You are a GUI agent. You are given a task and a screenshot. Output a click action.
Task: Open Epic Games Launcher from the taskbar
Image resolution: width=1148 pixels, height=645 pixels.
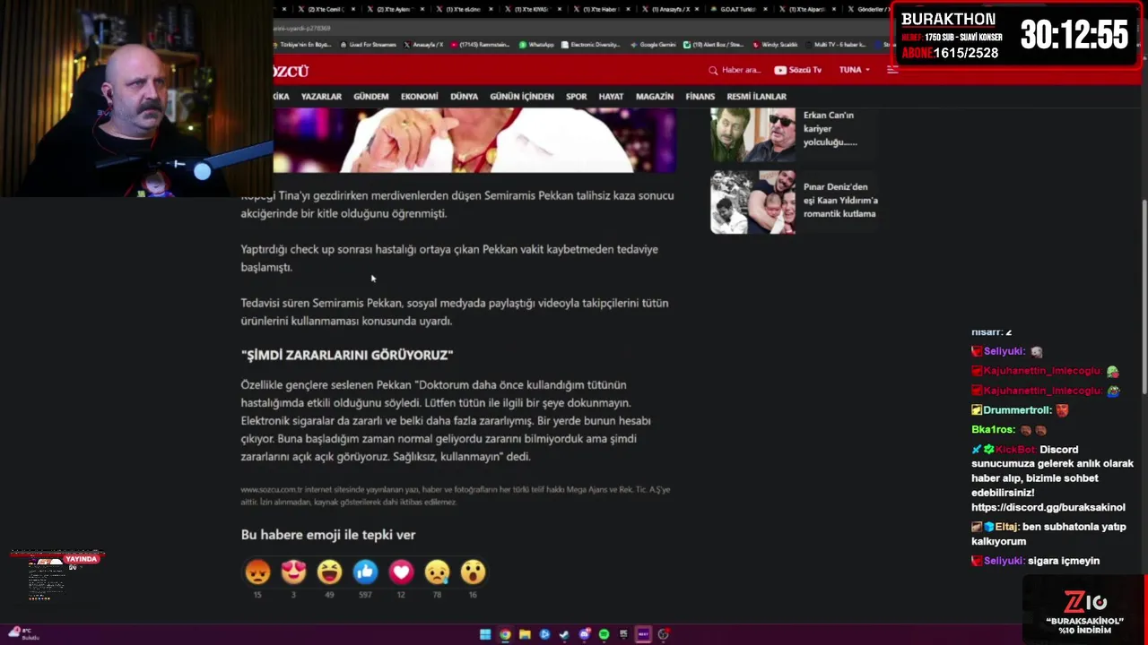coord(623,634)
